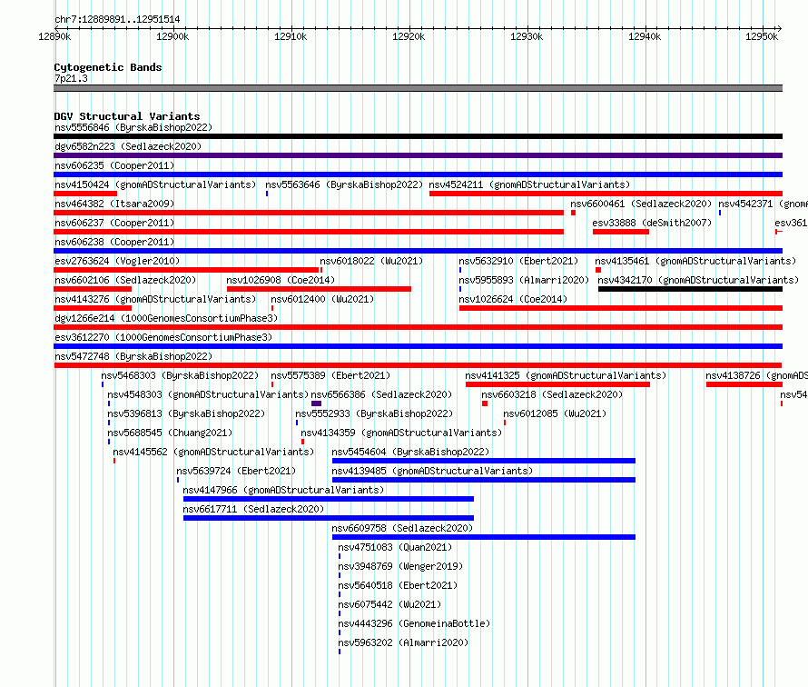Select nsv6617711 (Sedlazeck2020) variant
This screenshot has height=687, width=808.
(x=253, y=509)
